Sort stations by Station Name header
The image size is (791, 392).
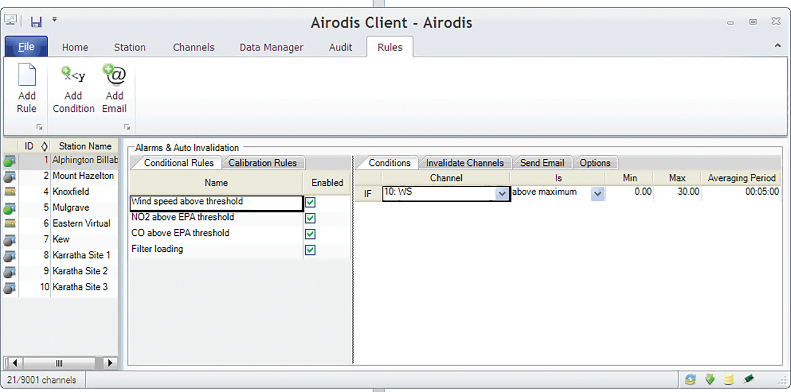[x=85, y=146]
